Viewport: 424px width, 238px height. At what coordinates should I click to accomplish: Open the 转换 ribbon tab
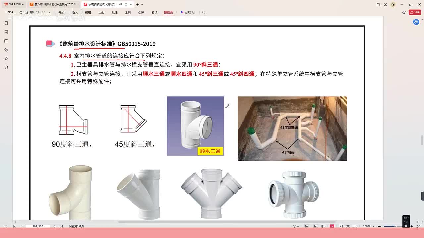pyautogui.click(x=154, y=12)
